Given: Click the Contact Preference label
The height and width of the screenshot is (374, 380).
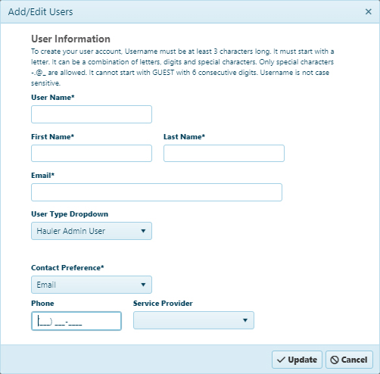Looking at the screenshot, I should coord(67,268).
